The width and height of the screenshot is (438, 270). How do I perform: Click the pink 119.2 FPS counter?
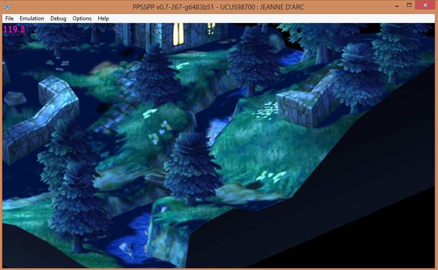[14, 30]
